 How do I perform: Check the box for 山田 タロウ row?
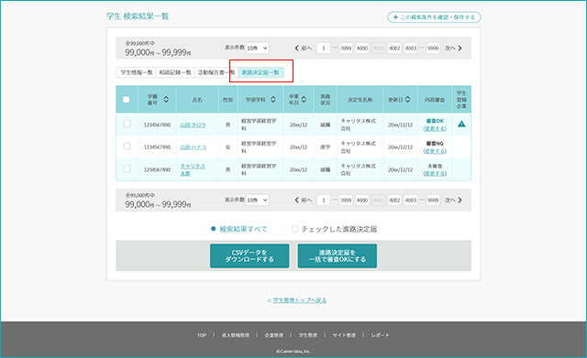coord(127,124)
